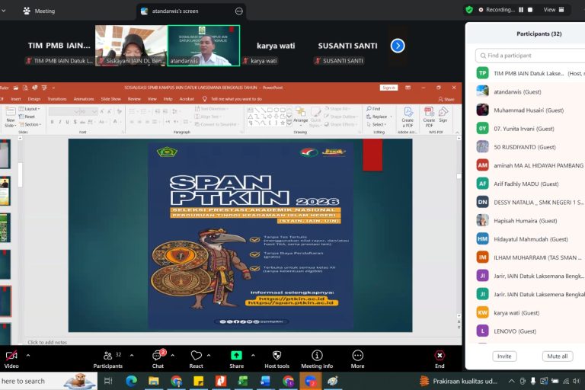Click the Invite button
Viewport: 585px width, 390px height.
pos(504,356)
